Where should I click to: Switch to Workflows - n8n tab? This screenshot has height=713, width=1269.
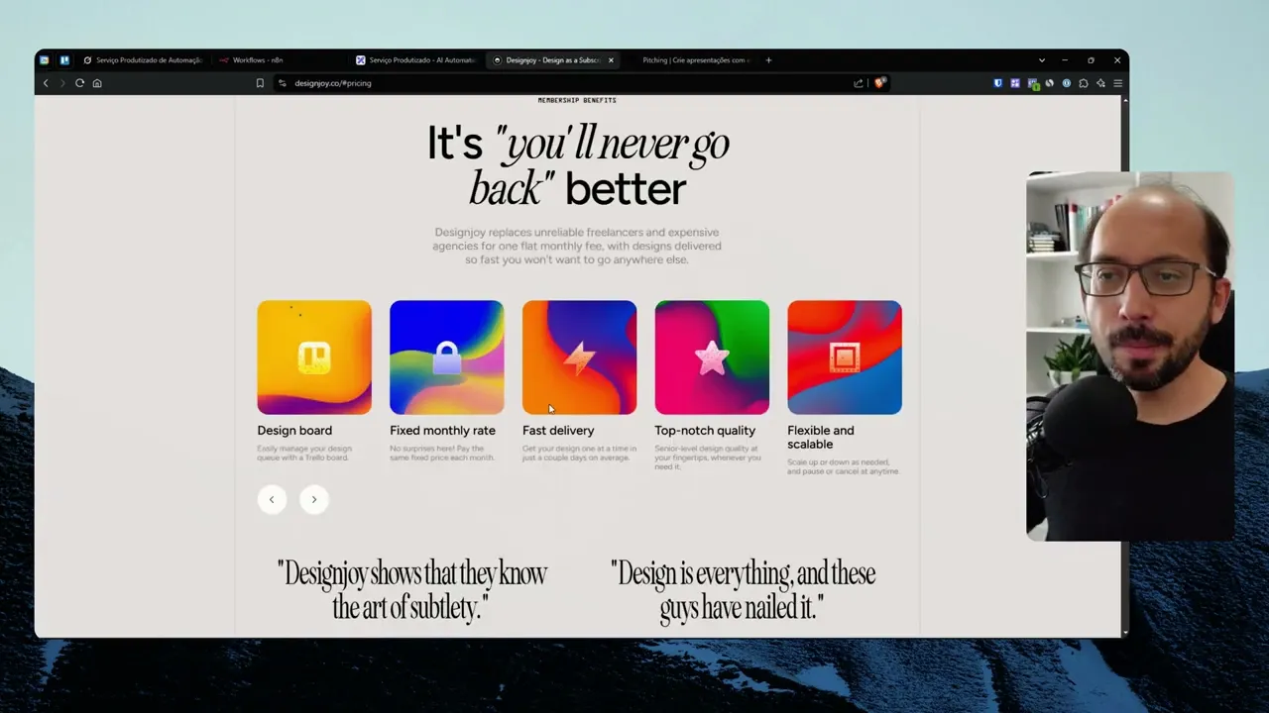point(281,60)
